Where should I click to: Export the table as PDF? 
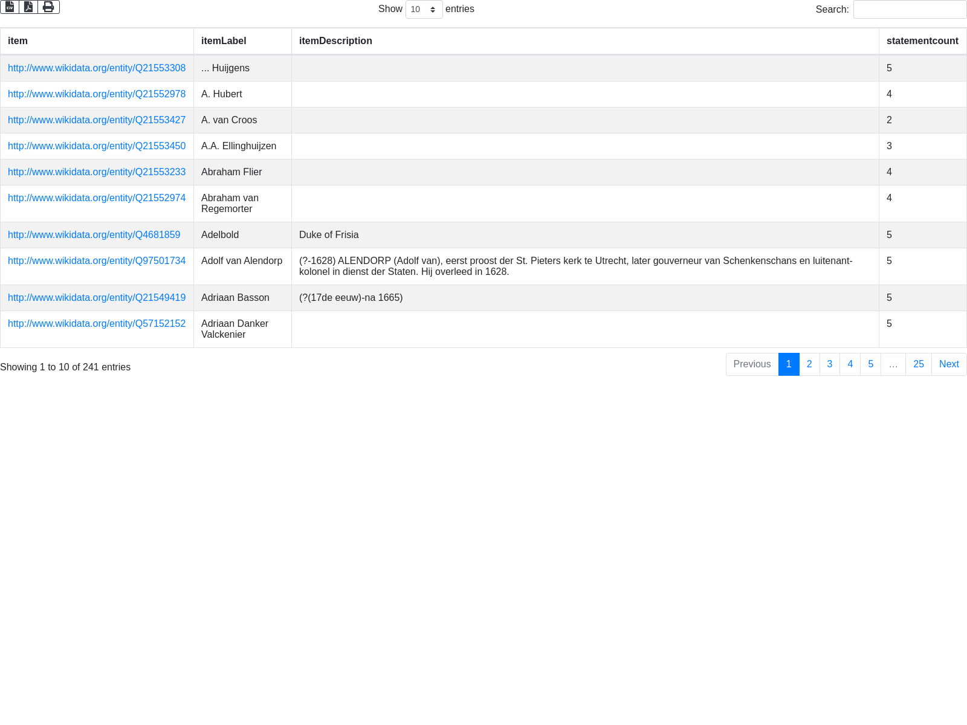pos(28,7)
